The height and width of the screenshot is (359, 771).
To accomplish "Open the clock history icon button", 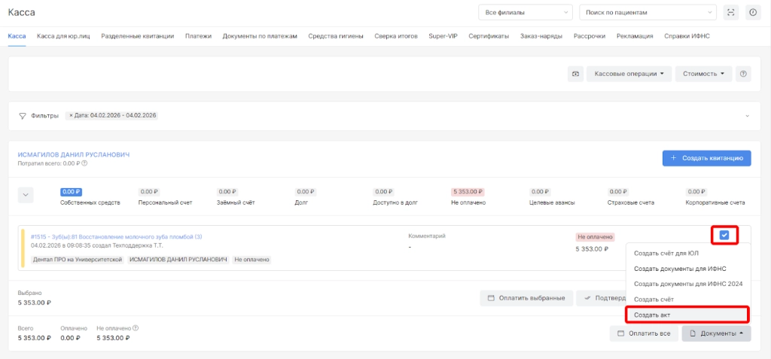I will pos(752,13).
